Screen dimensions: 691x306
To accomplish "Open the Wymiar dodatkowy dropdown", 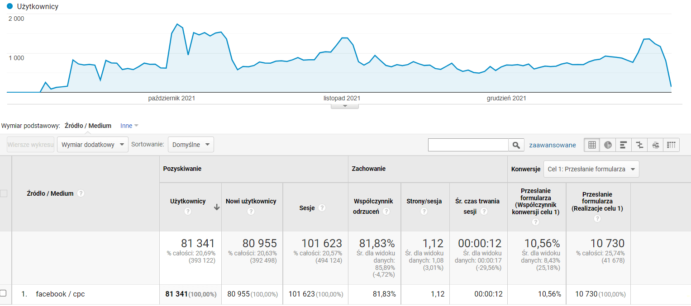I will point(92,145).
